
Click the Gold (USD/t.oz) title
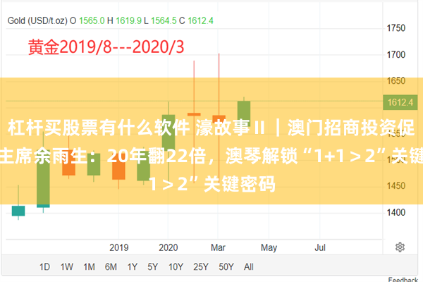(37, 20)
